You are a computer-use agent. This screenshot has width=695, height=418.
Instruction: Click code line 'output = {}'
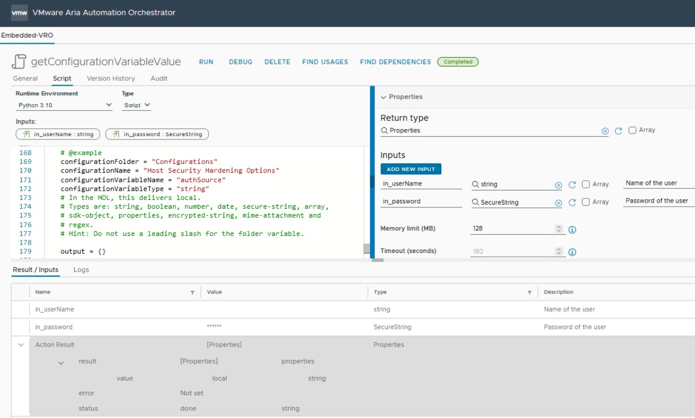tap(83, 251)
